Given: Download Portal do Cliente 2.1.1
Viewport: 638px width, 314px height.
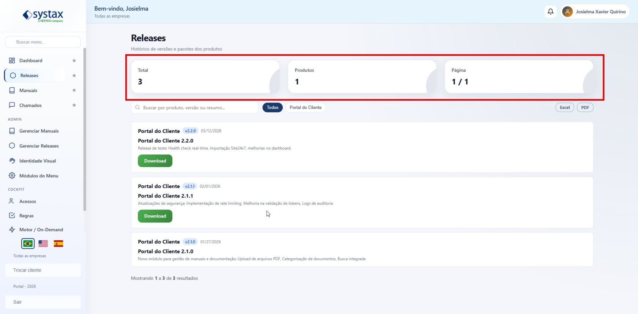Looking at the screenshot, I should (x=155, y=216).
